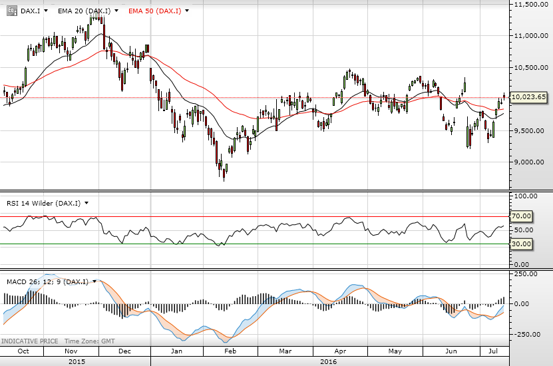553x366 pixels.
Task: Click the DAX.I symbol label
Action: pyautogui.click(x=31, y=11)
